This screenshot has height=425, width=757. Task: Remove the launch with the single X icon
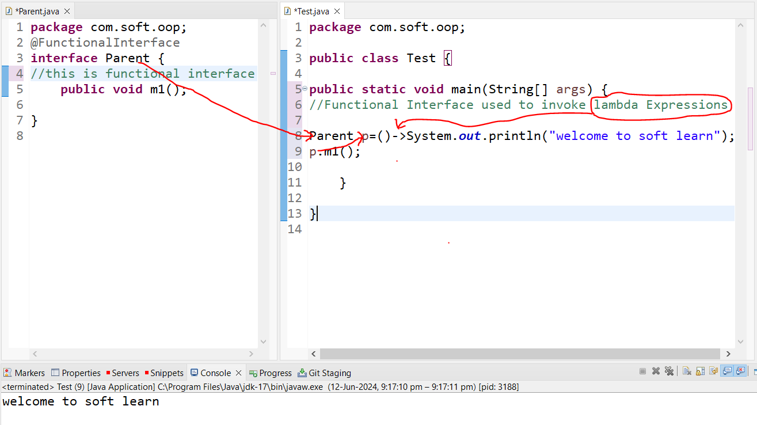coord(656,372)
